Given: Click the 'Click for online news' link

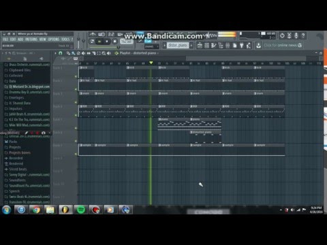Looking at the screenshot, I should [280, 46].
